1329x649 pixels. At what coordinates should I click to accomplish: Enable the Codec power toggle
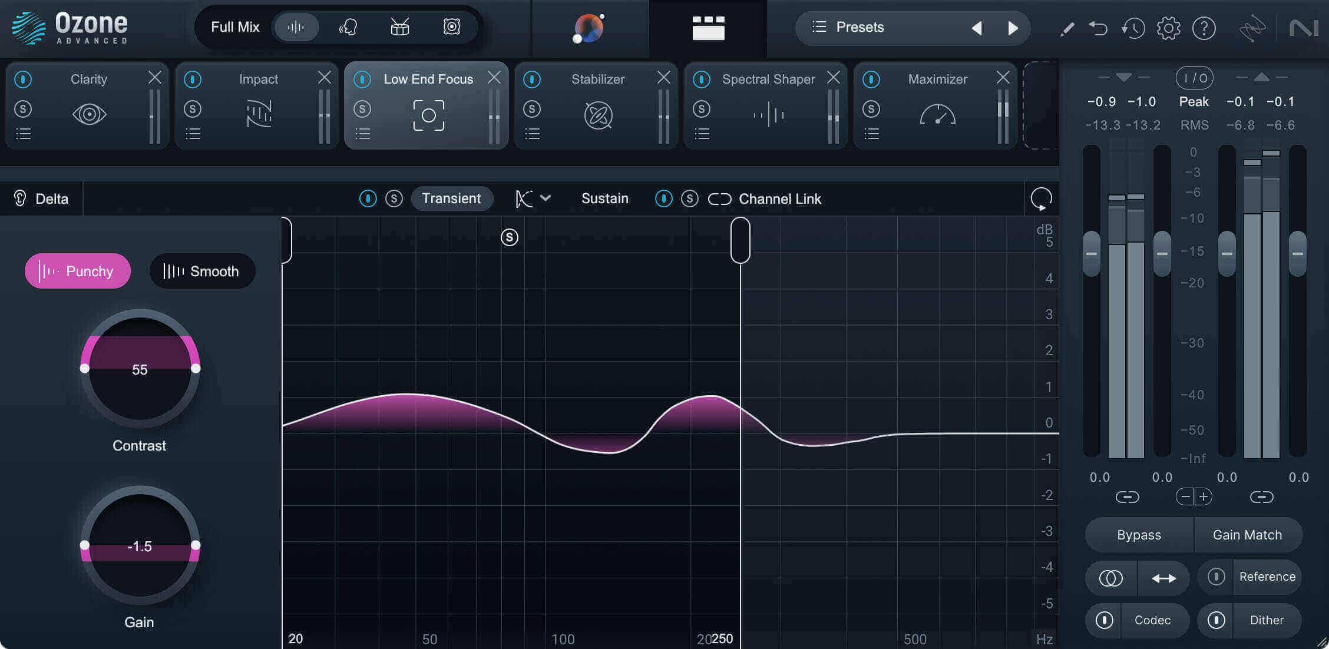1104,620
